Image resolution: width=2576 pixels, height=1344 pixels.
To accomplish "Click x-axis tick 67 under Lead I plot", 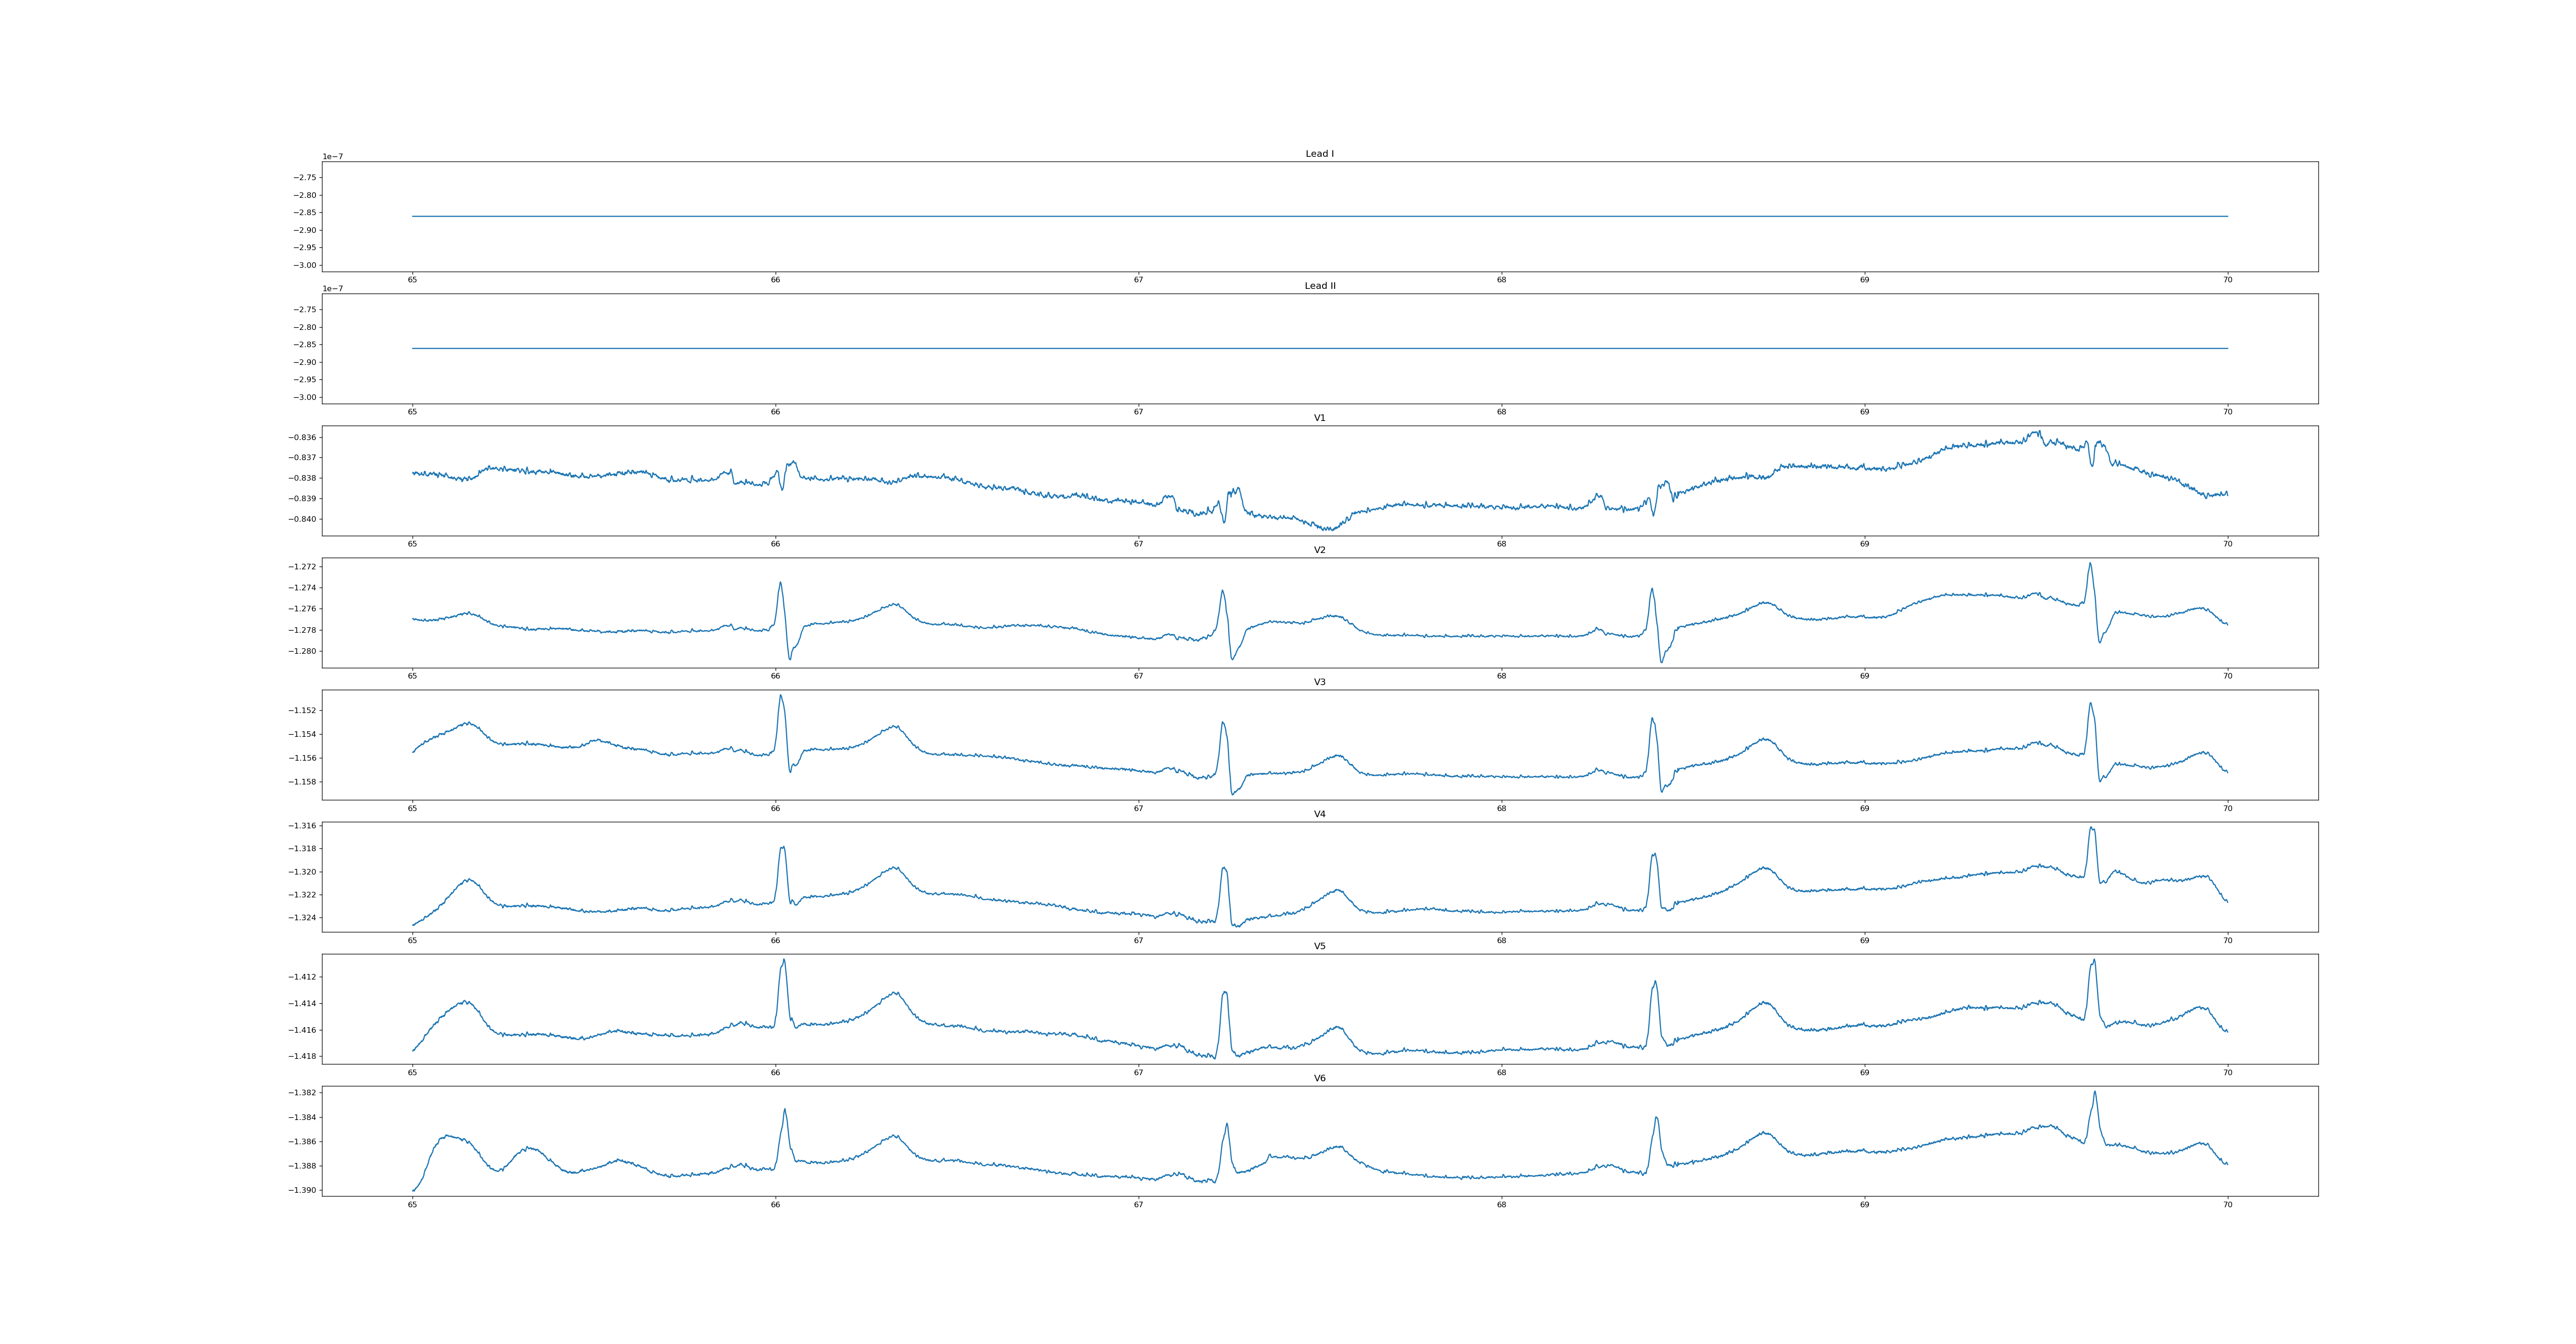I will click(1138, 280).
